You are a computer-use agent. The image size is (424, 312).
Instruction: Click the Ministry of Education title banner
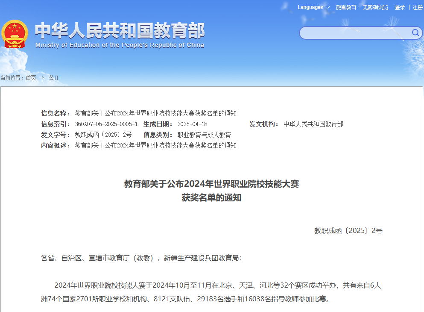pyautogui.click(x=120, y=35)
